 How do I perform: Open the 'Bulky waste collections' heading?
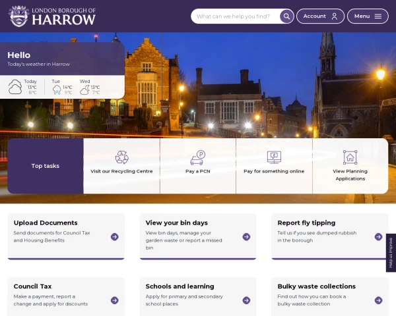[x=316, y=286]
